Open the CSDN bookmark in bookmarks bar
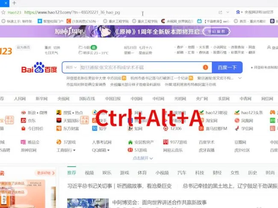Image resolution: width=278 pixels, height=208 pixels. pos(81,21)
